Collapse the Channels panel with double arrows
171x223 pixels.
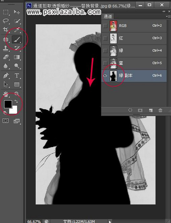pyautogui.click(x=164, y=11)
